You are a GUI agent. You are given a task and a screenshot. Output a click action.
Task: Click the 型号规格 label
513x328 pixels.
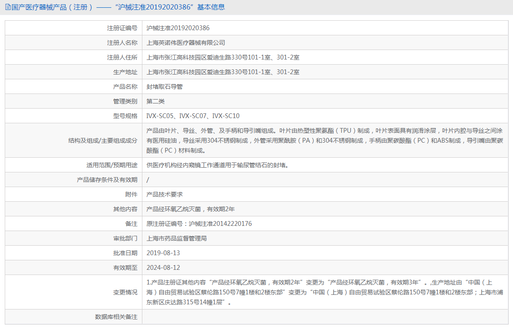point(125,116)
